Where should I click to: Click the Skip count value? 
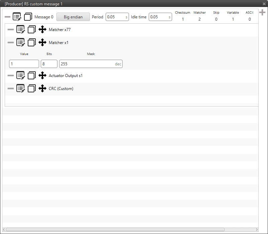pos(216,19)
